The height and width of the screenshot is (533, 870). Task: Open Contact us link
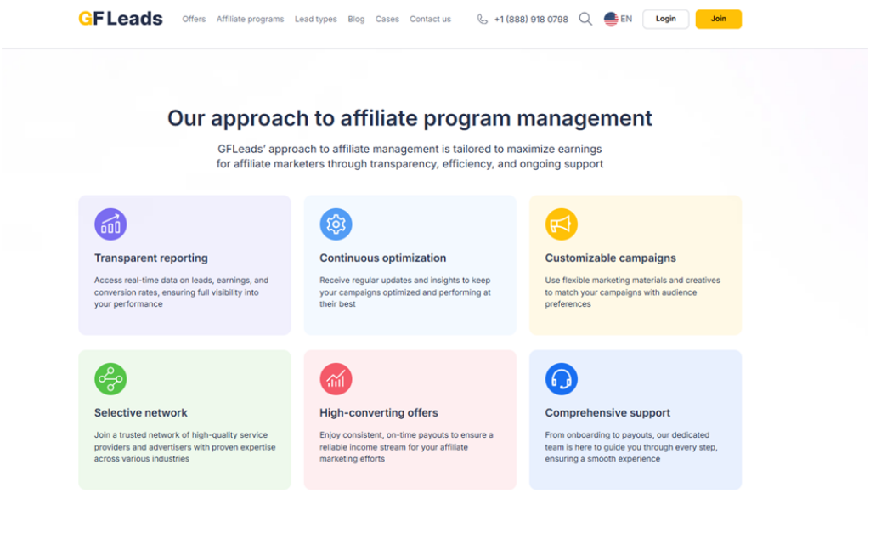click(x=431, y=19)
